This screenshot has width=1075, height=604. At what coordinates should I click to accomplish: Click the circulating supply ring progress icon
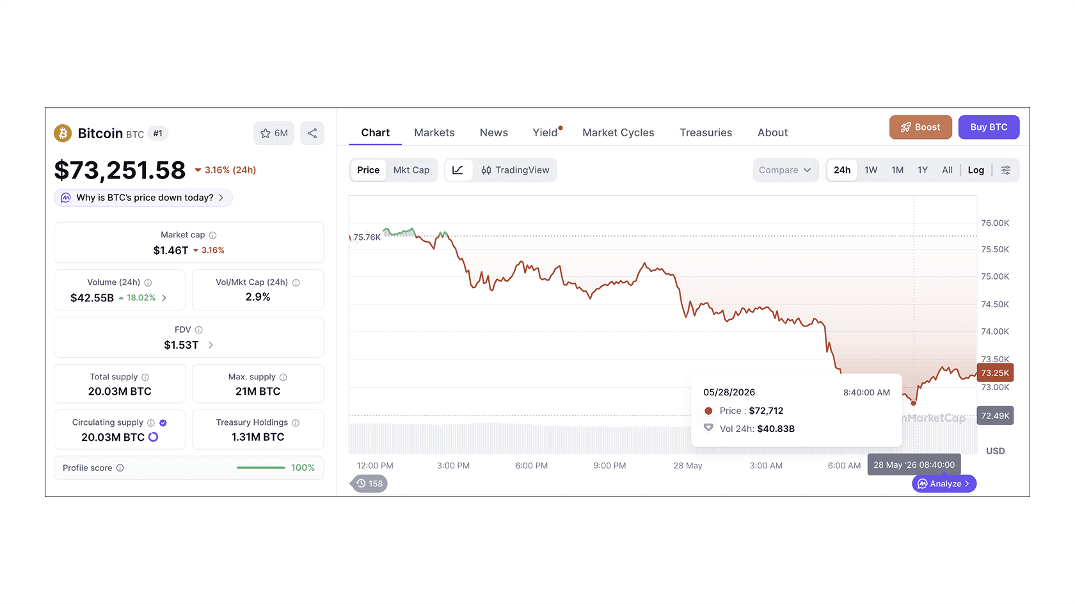(x=154, y=437)
